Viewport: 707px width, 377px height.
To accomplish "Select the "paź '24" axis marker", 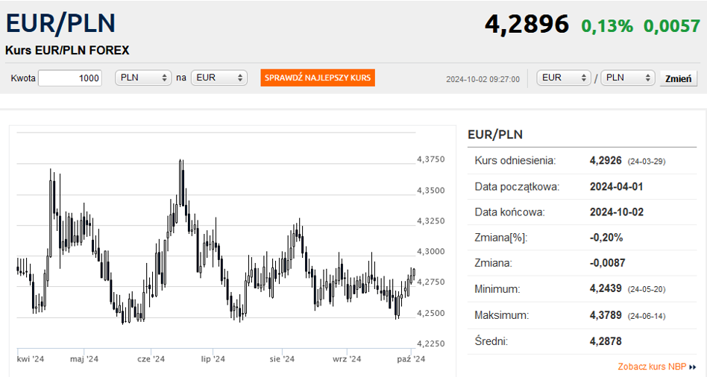I will 410,359.
